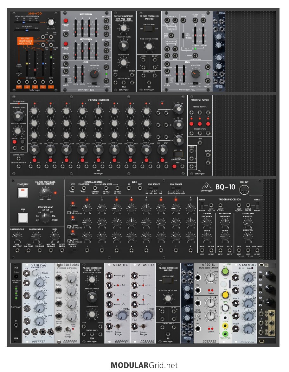Click the BQ-10 CH A VOLT OUT jack
Viewport: 289px width, 372px height.
[17, 250]
